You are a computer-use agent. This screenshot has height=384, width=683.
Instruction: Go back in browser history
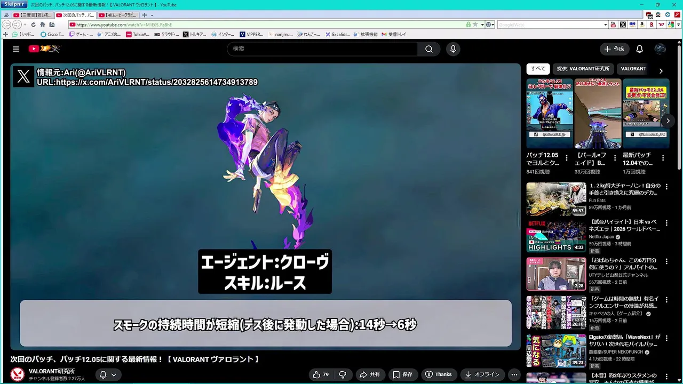click(7, 25)
